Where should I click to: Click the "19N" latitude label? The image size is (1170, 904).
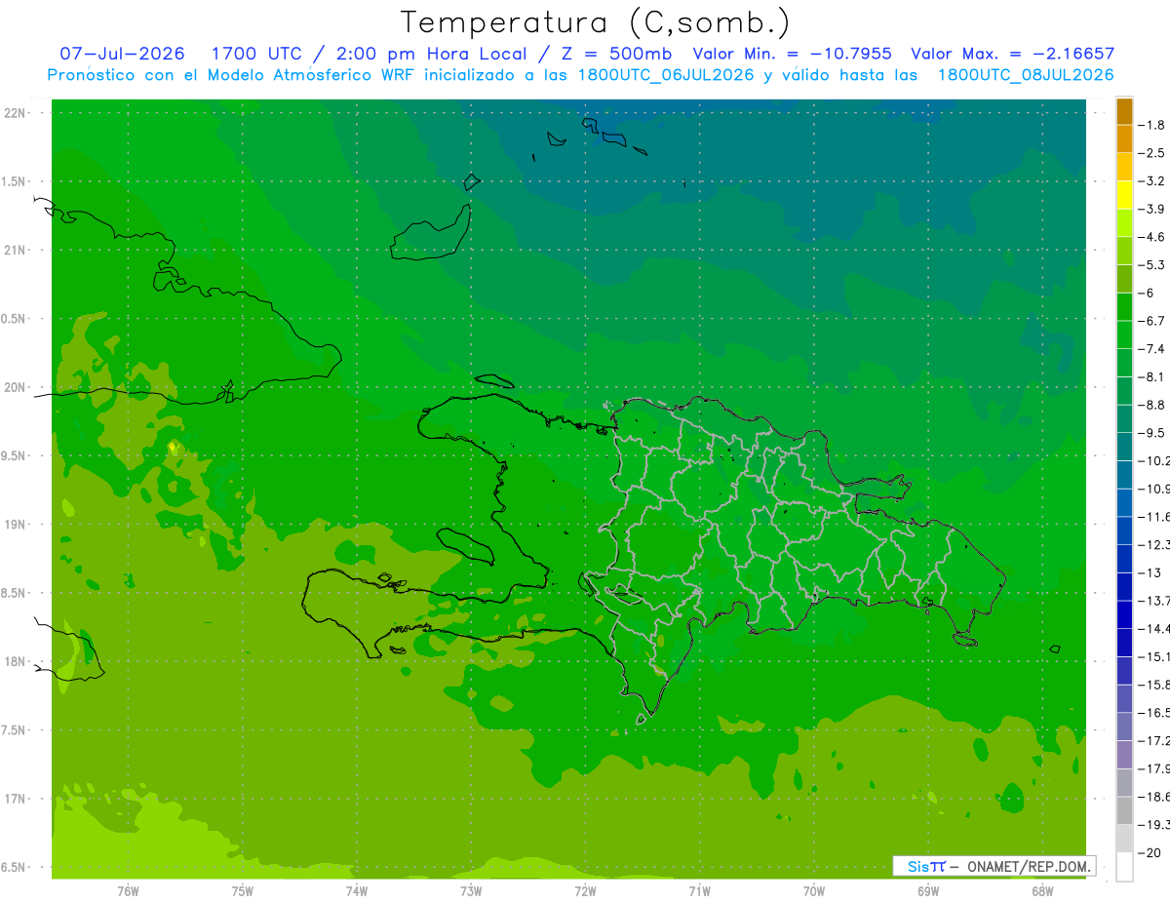[x=16, y=524]
